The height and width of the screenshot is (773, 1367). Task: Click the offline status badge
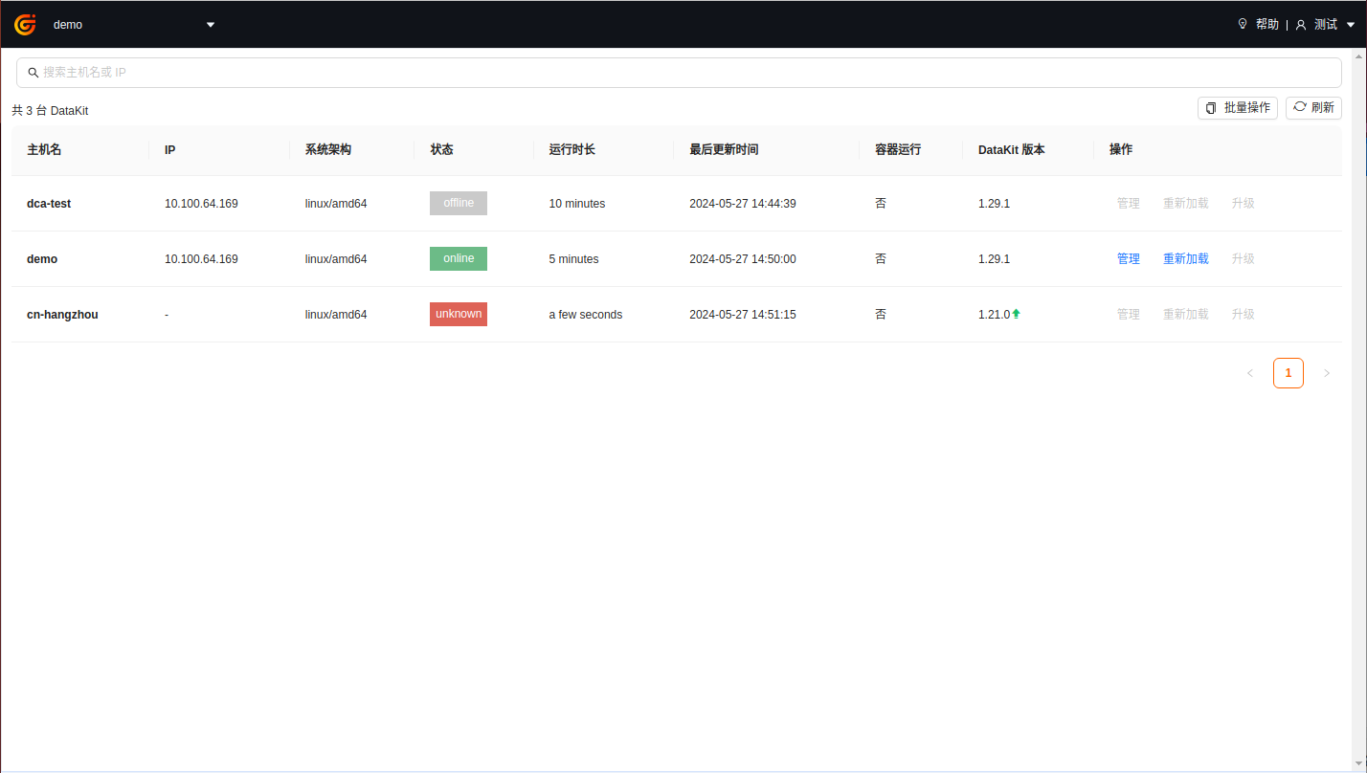click(x=459, y=203)
